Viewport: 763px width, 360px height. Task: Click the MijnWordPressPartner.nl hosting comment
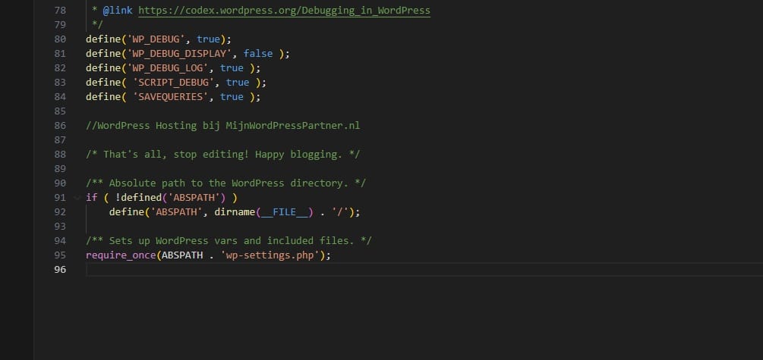pyautogui.click(x=222, y=126)
